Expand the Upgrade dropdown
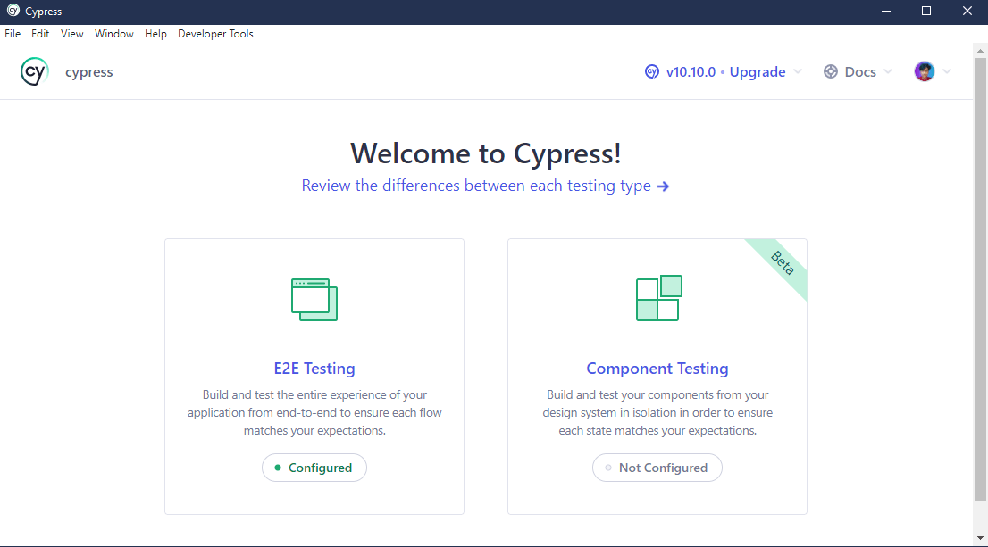This screenshot has width=988, height=547. click(x=797, y=71)
